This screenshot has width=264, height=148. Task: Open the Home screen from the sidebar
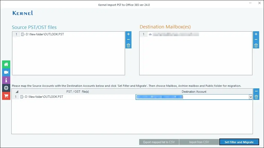(x=6, y=64)
